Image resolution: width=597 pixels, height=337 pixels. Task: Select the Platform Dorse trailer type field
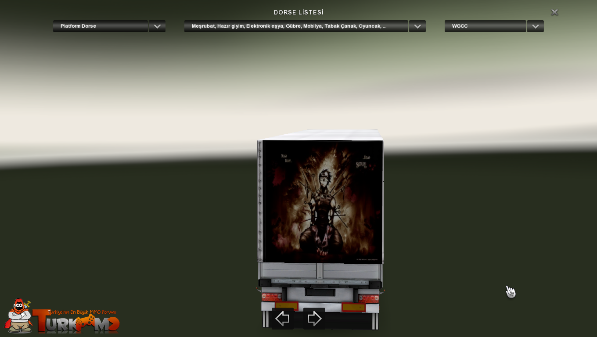(101, 26)
